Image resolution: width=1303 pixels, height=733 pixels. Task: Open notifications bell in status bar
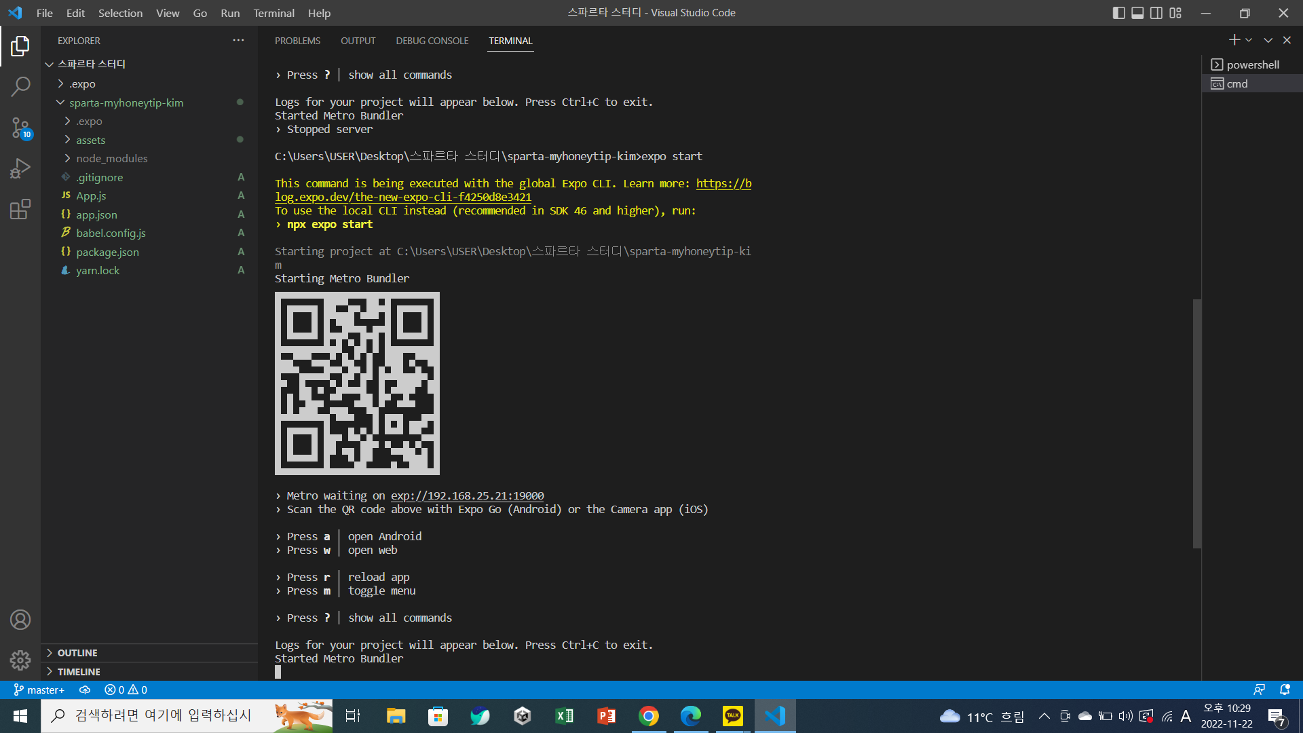tap(1285, 690)
